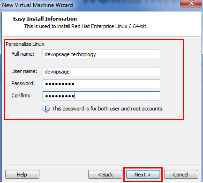Screen dimensions: 203x183
Task: Click the Personalize Linux group heading
Action: 25,44
